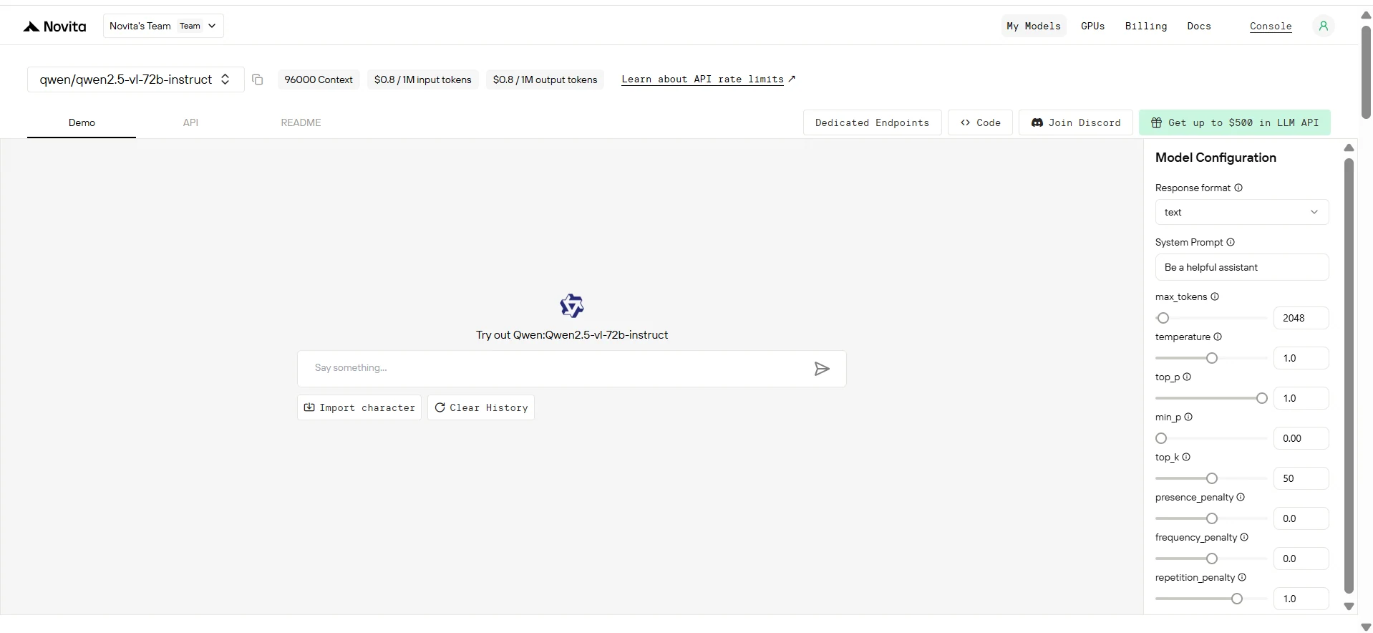Open the README tab
Viewport: 1373px width, 633px height.
click(301, 122)
